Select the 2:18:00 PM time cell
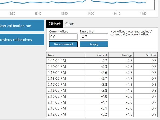 pos(66,78)
